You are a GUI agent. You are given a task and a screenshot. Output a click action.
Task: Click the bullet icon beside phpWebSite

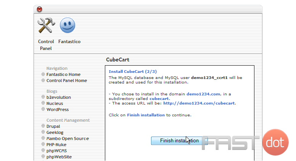(x=43, y=156)
